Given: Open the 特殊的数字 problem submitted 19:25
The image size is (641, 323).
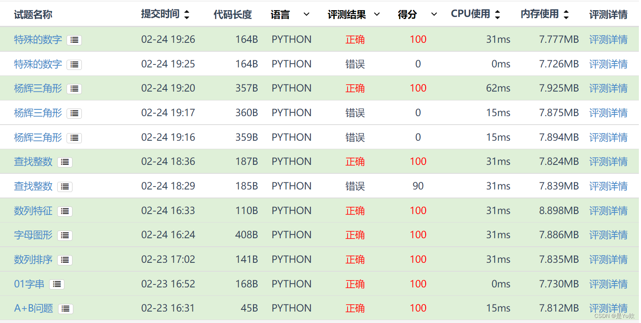Looking at the screenshot, I should click(38, 64).
